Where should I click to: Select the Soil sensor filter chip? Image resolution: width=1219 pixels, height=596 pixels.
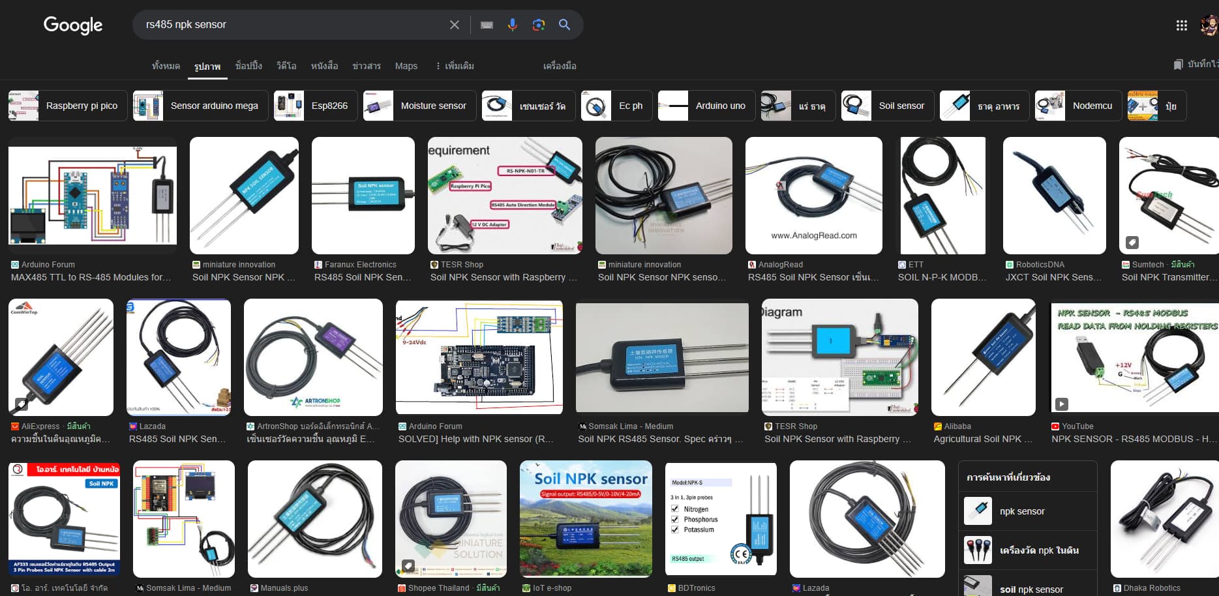point(888,106)
